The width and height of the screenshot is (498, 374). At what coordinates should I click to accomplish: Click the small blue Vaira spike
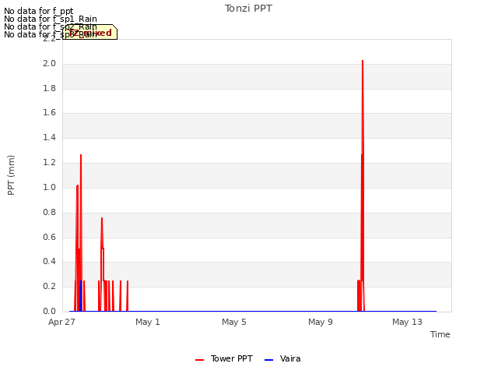[81, 296]
